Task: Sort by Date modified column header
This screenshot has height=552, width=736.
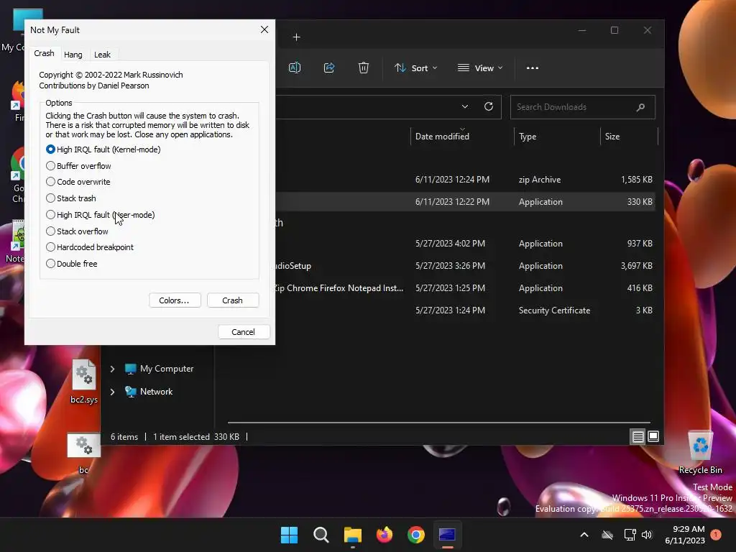Action: point(442,136)
